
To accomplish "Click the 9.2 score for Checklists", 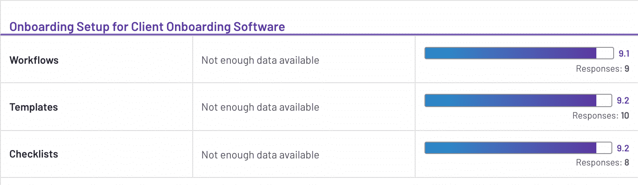I will pos(623,148).
